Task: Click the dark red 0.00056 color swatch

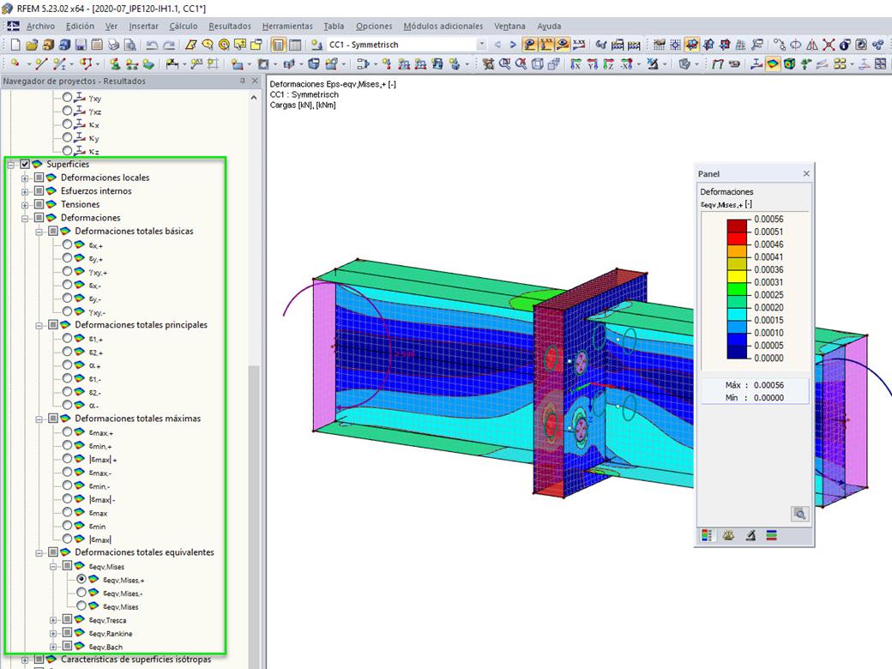Action: [737, 226]
